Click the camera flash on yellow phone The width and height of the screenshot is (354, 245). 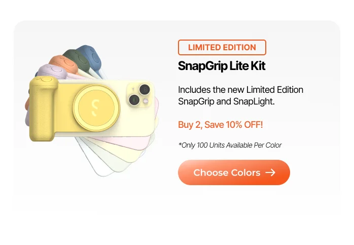146,101
